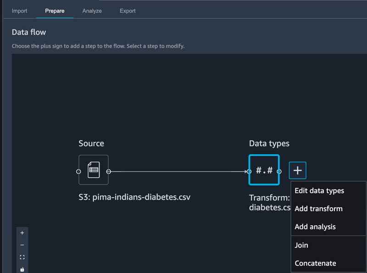
Task: Click the Data types node title
Action: point(269,144)
